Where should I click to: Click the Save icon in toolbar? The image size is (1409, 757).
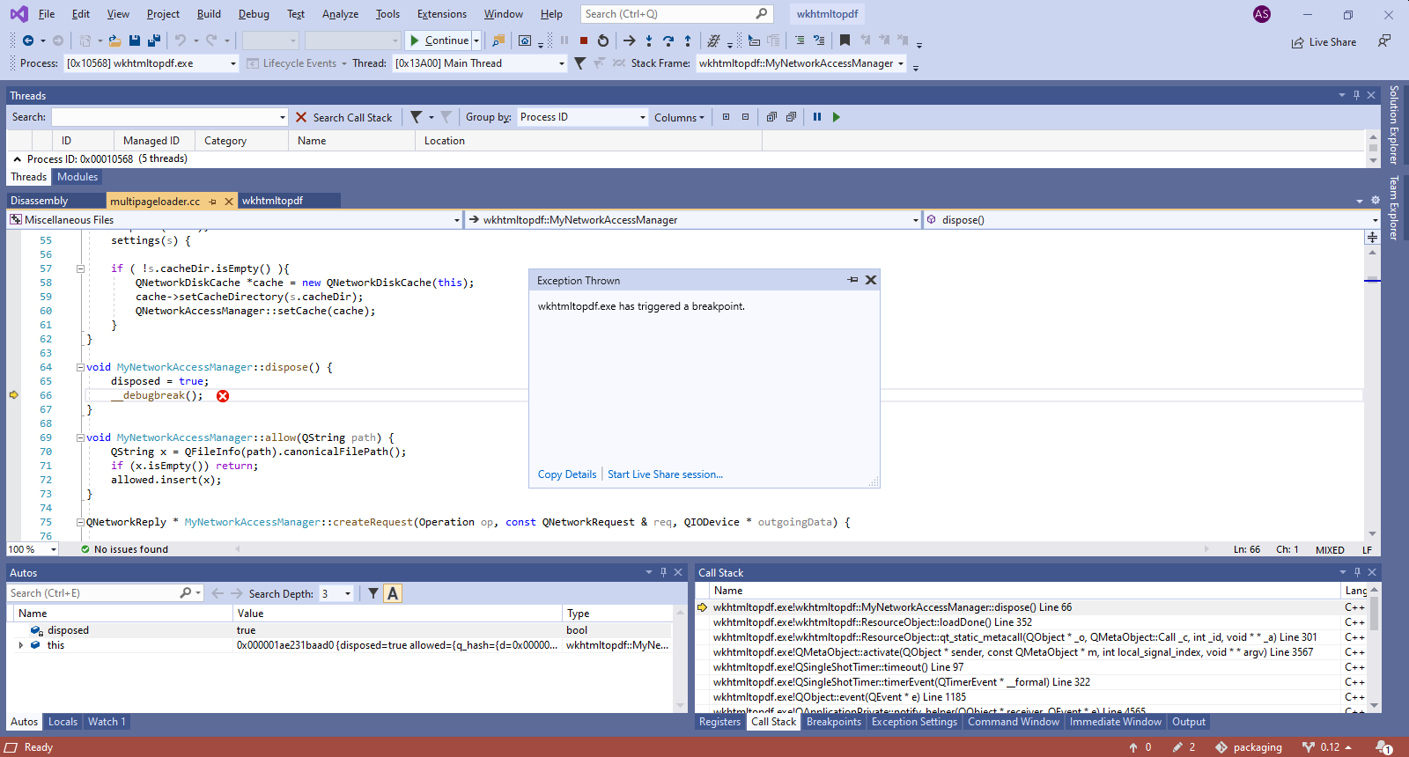[x=135, y=40]
